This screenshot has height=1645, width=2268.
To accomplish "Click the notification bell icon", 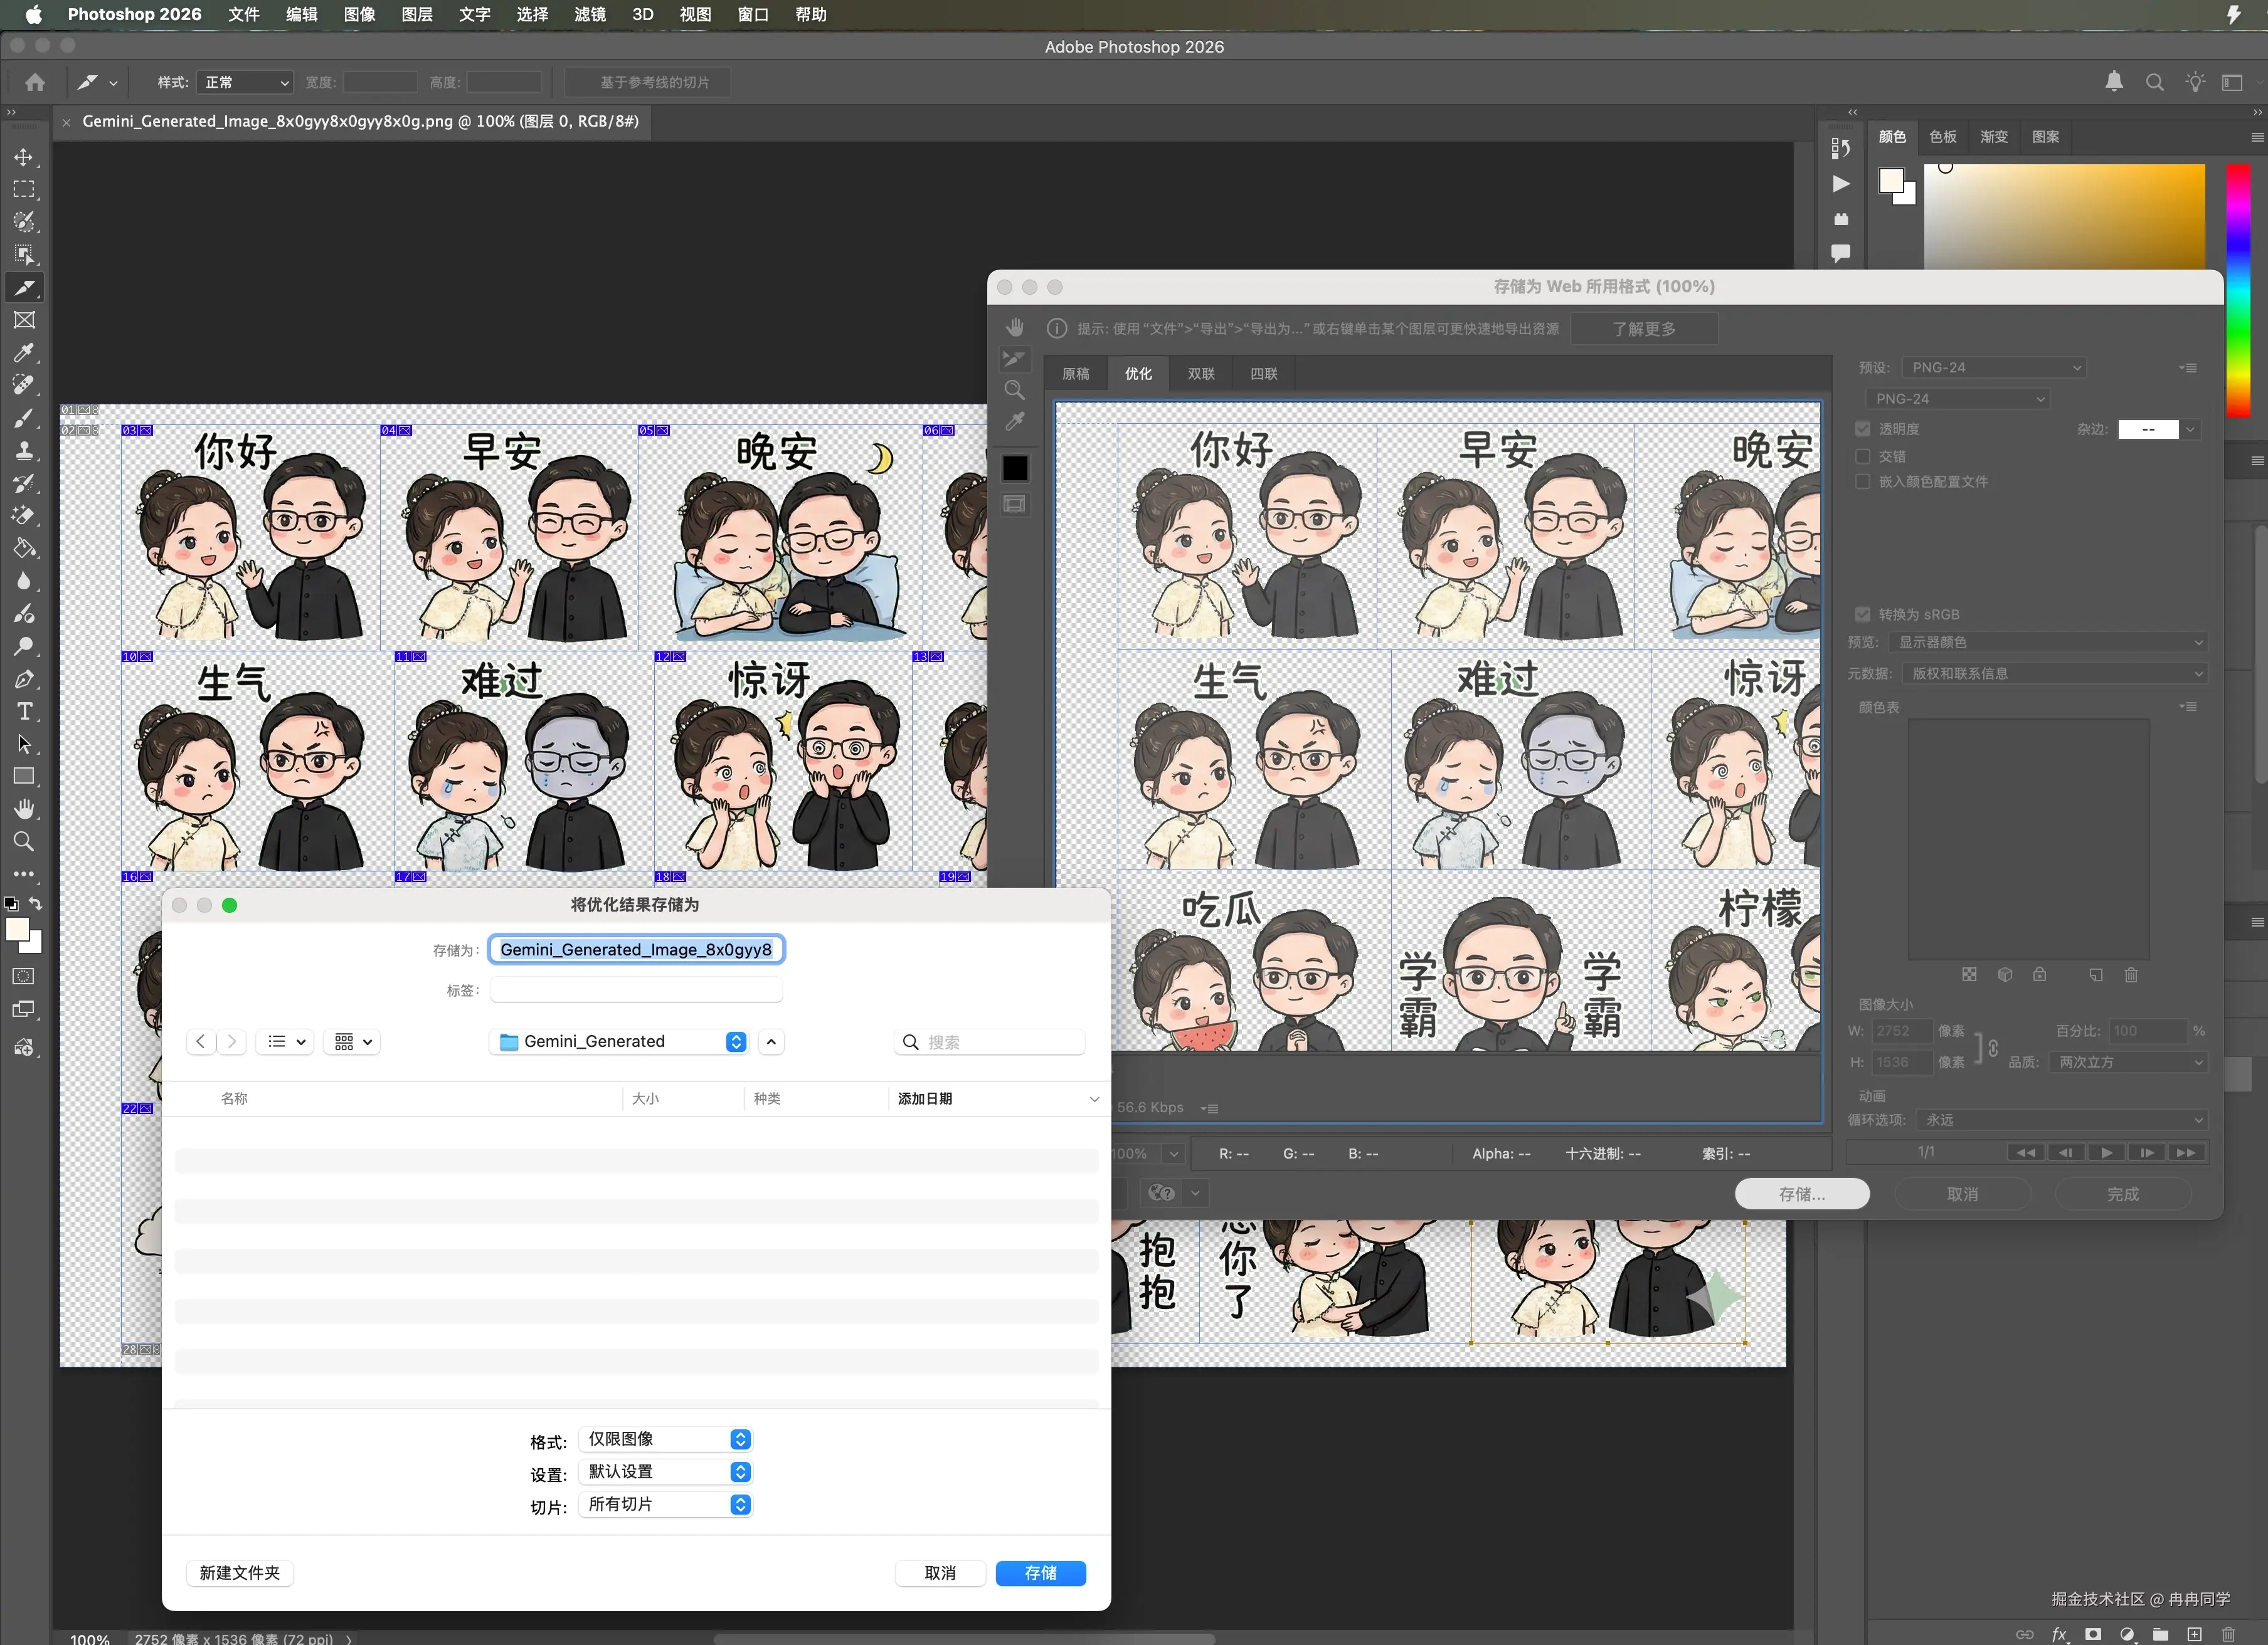I will 2114,82.
